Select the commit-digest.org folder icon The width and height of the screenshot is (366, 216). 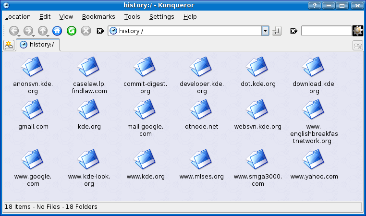tap(145, 67)
